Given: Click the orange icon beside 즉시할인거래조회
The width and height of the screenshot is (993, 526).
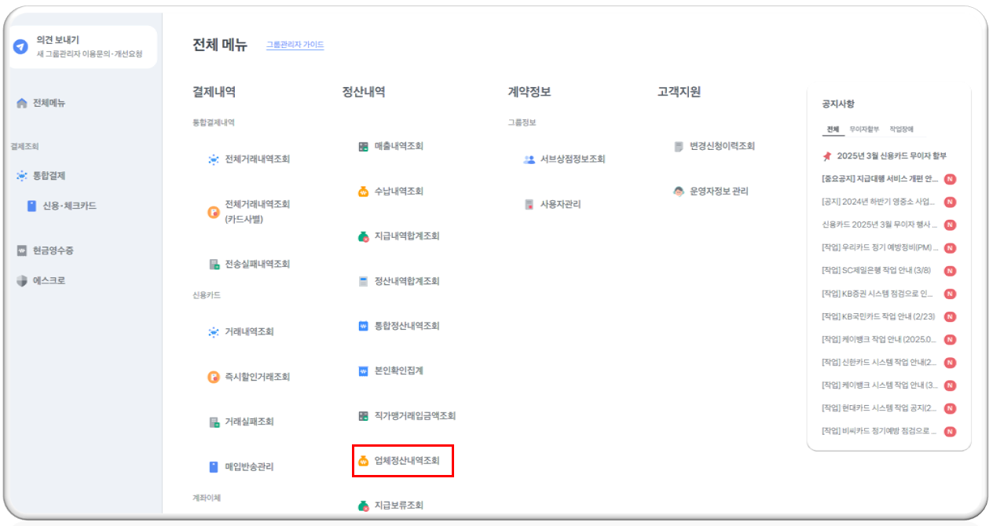Looking at the screenshot, I should tap(213, 378).
